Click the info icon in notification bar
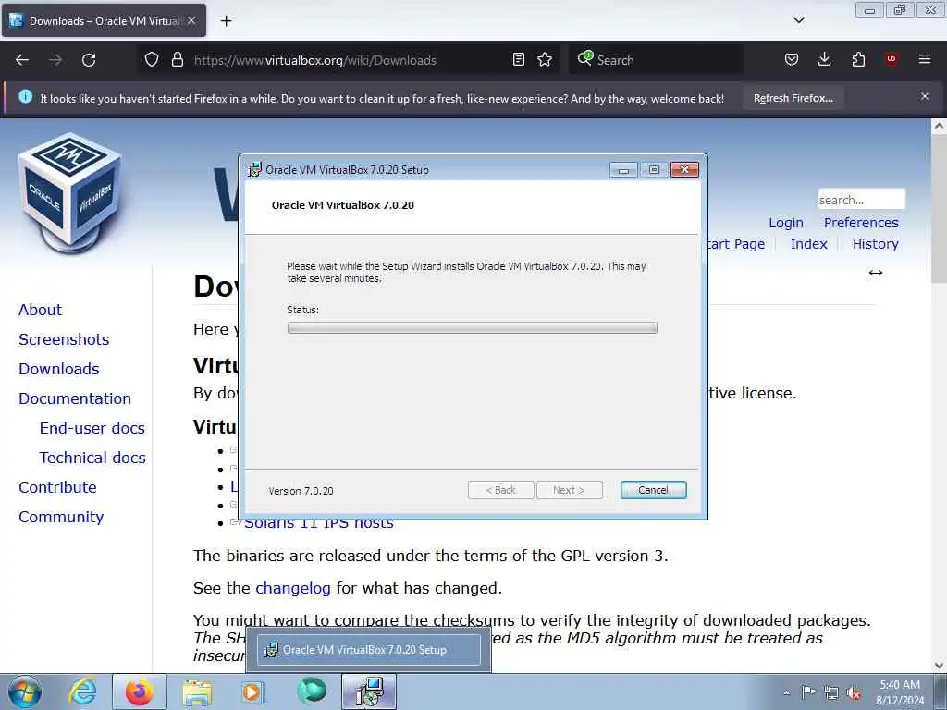The width and height of the screenshot is (947, 710). pyautogui.click(x=25, y=96)
